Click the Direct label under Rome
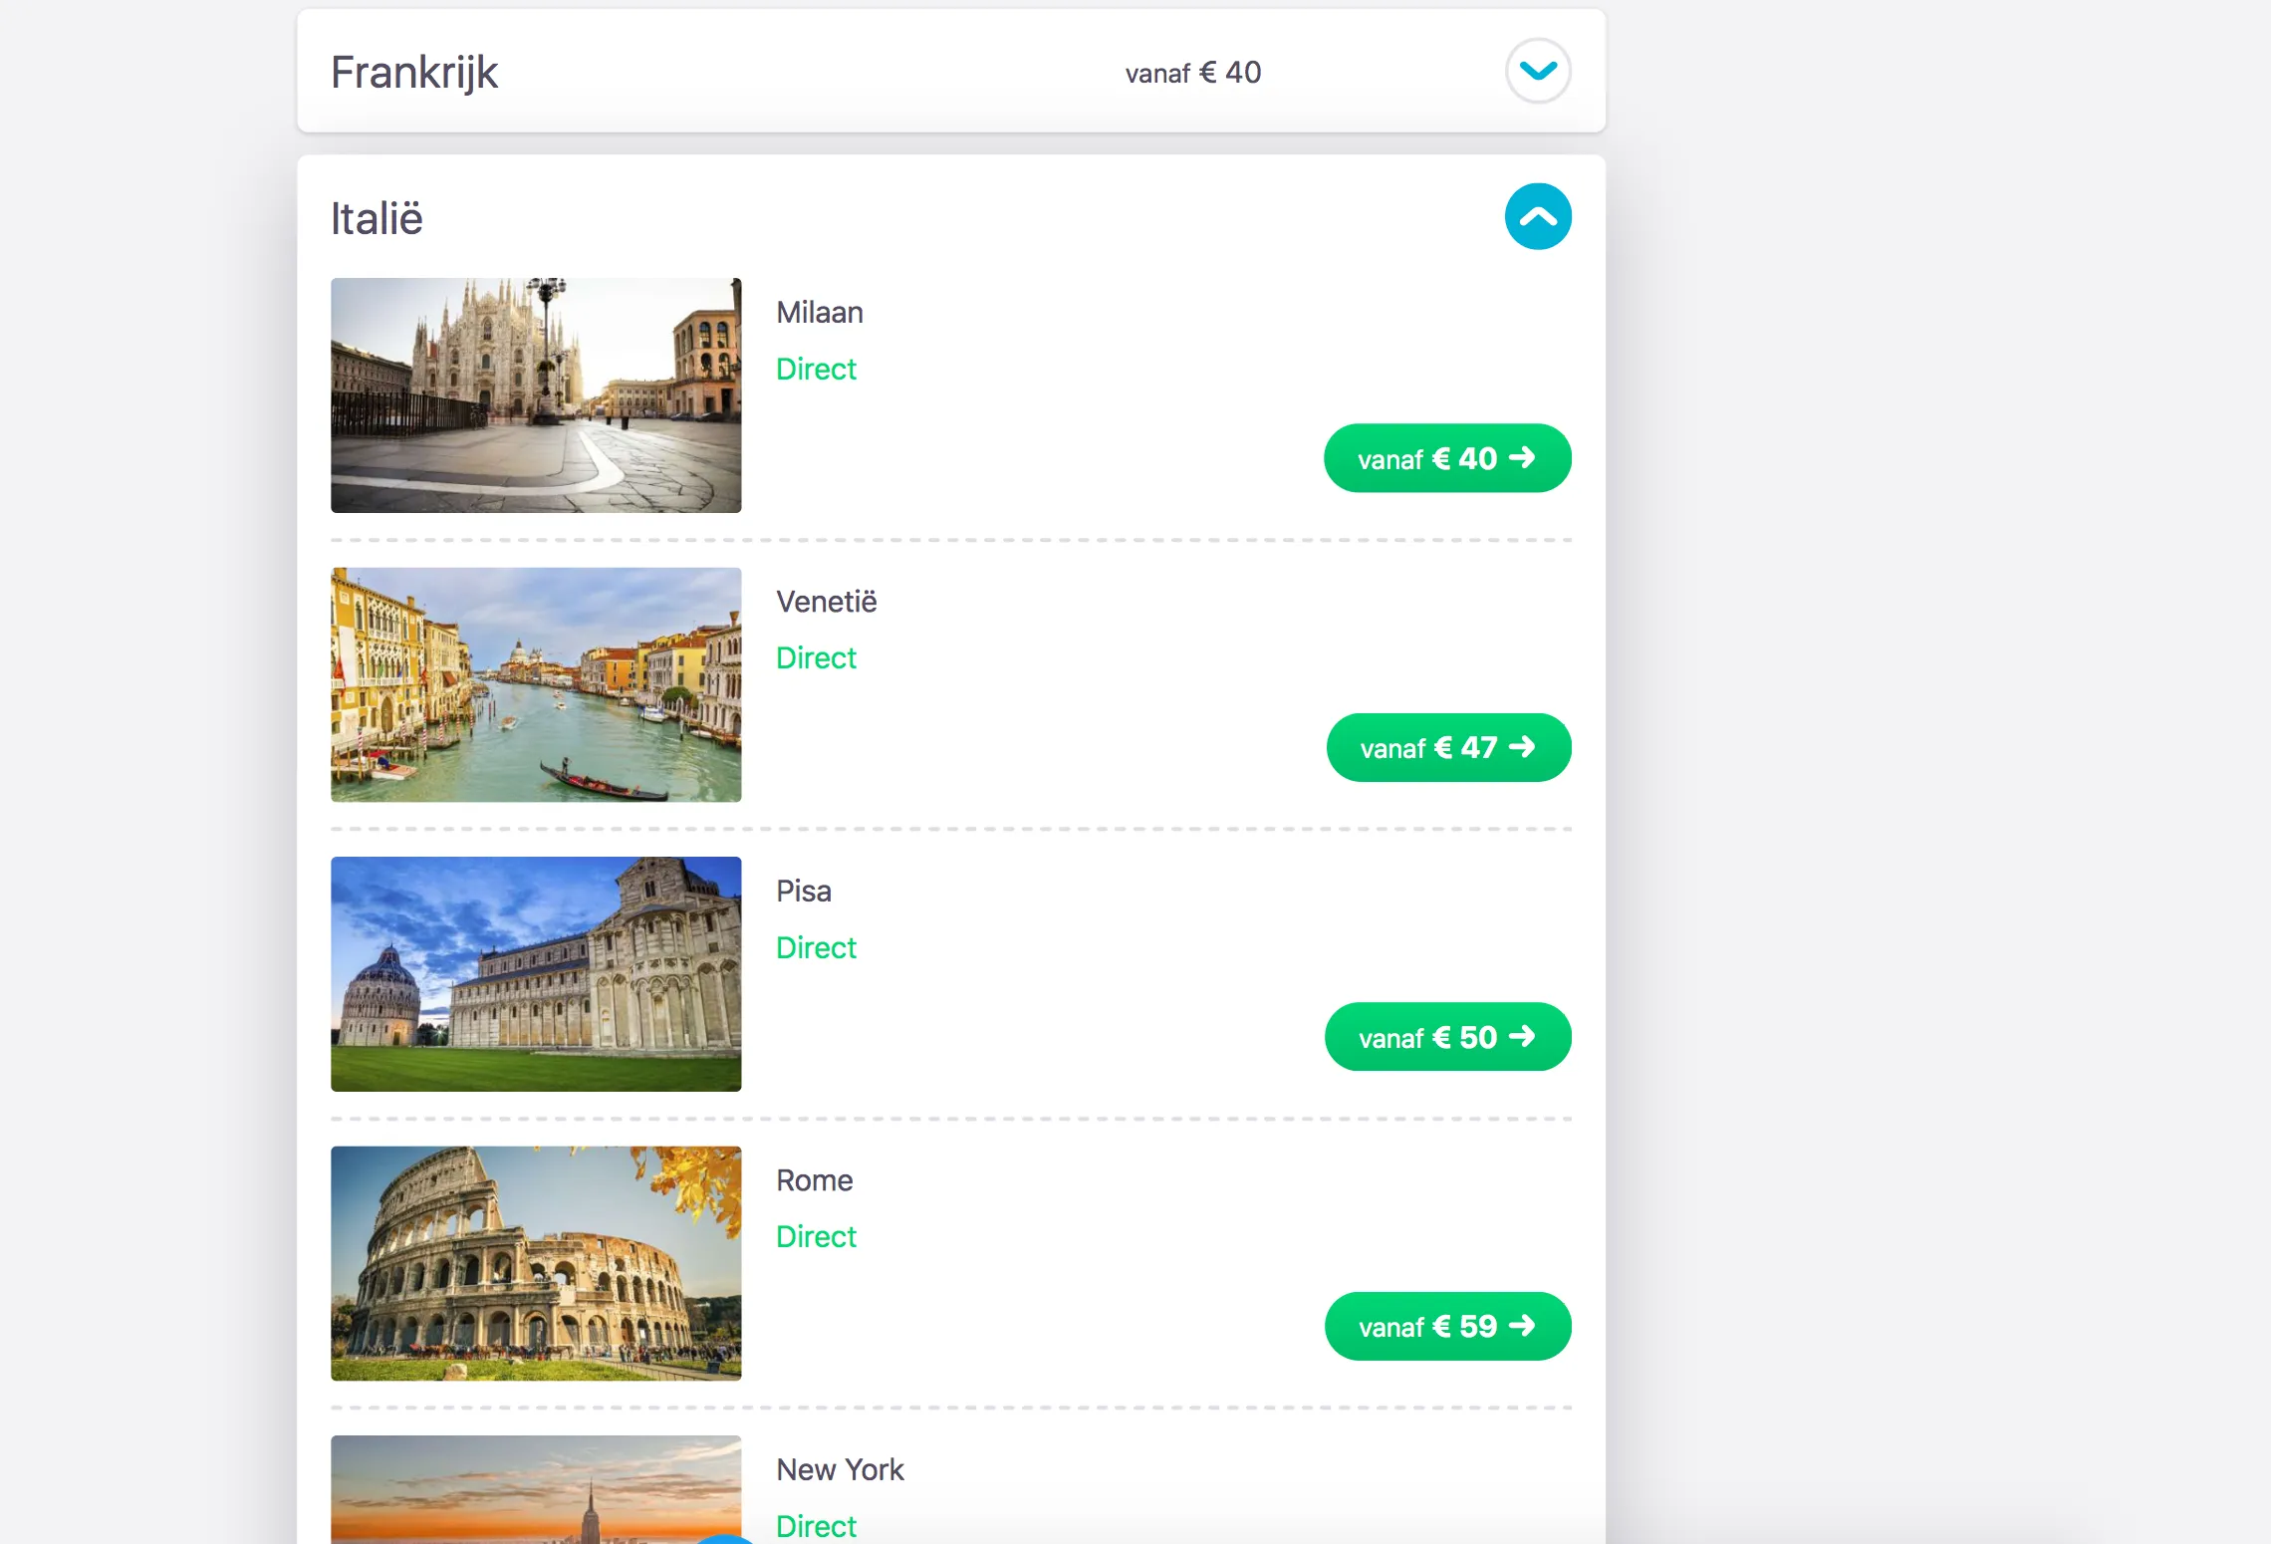 816,1237
